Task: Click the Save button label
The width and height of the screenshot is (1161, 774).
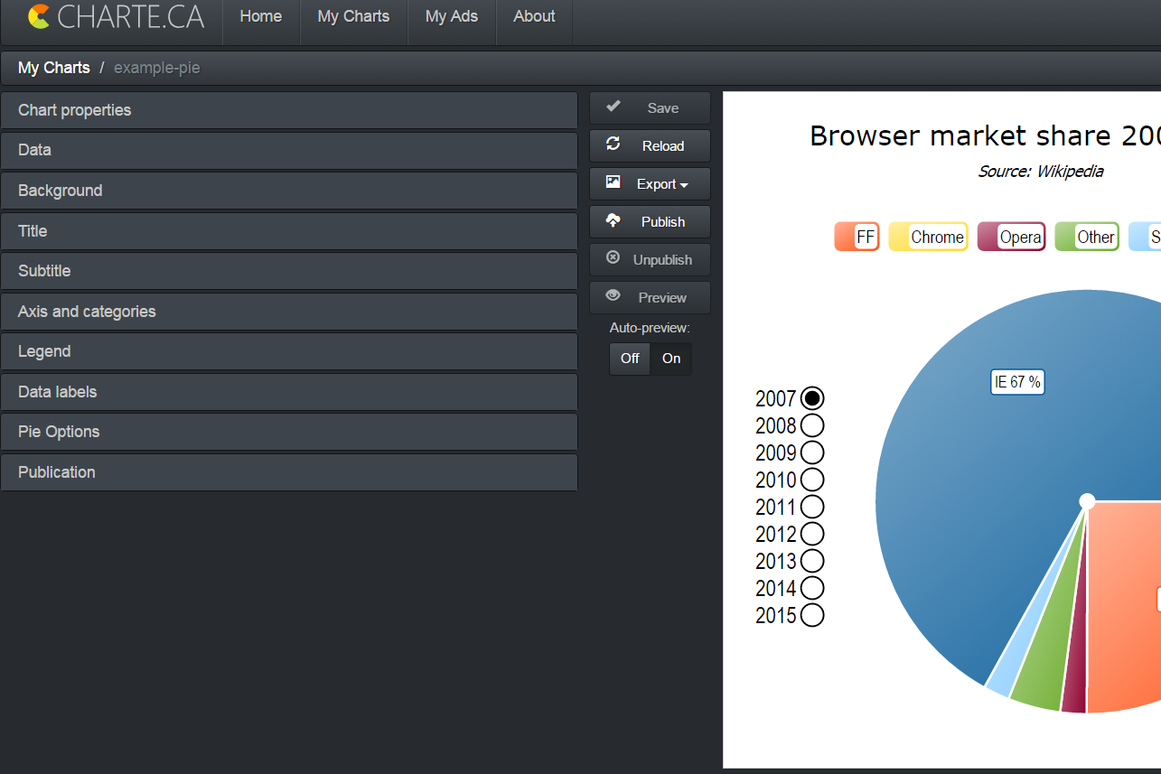Action: tap(663, 107)
